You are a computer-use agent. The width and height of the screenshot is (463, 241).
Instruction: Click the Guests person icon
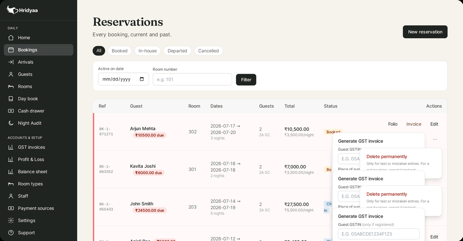(11, 74)
